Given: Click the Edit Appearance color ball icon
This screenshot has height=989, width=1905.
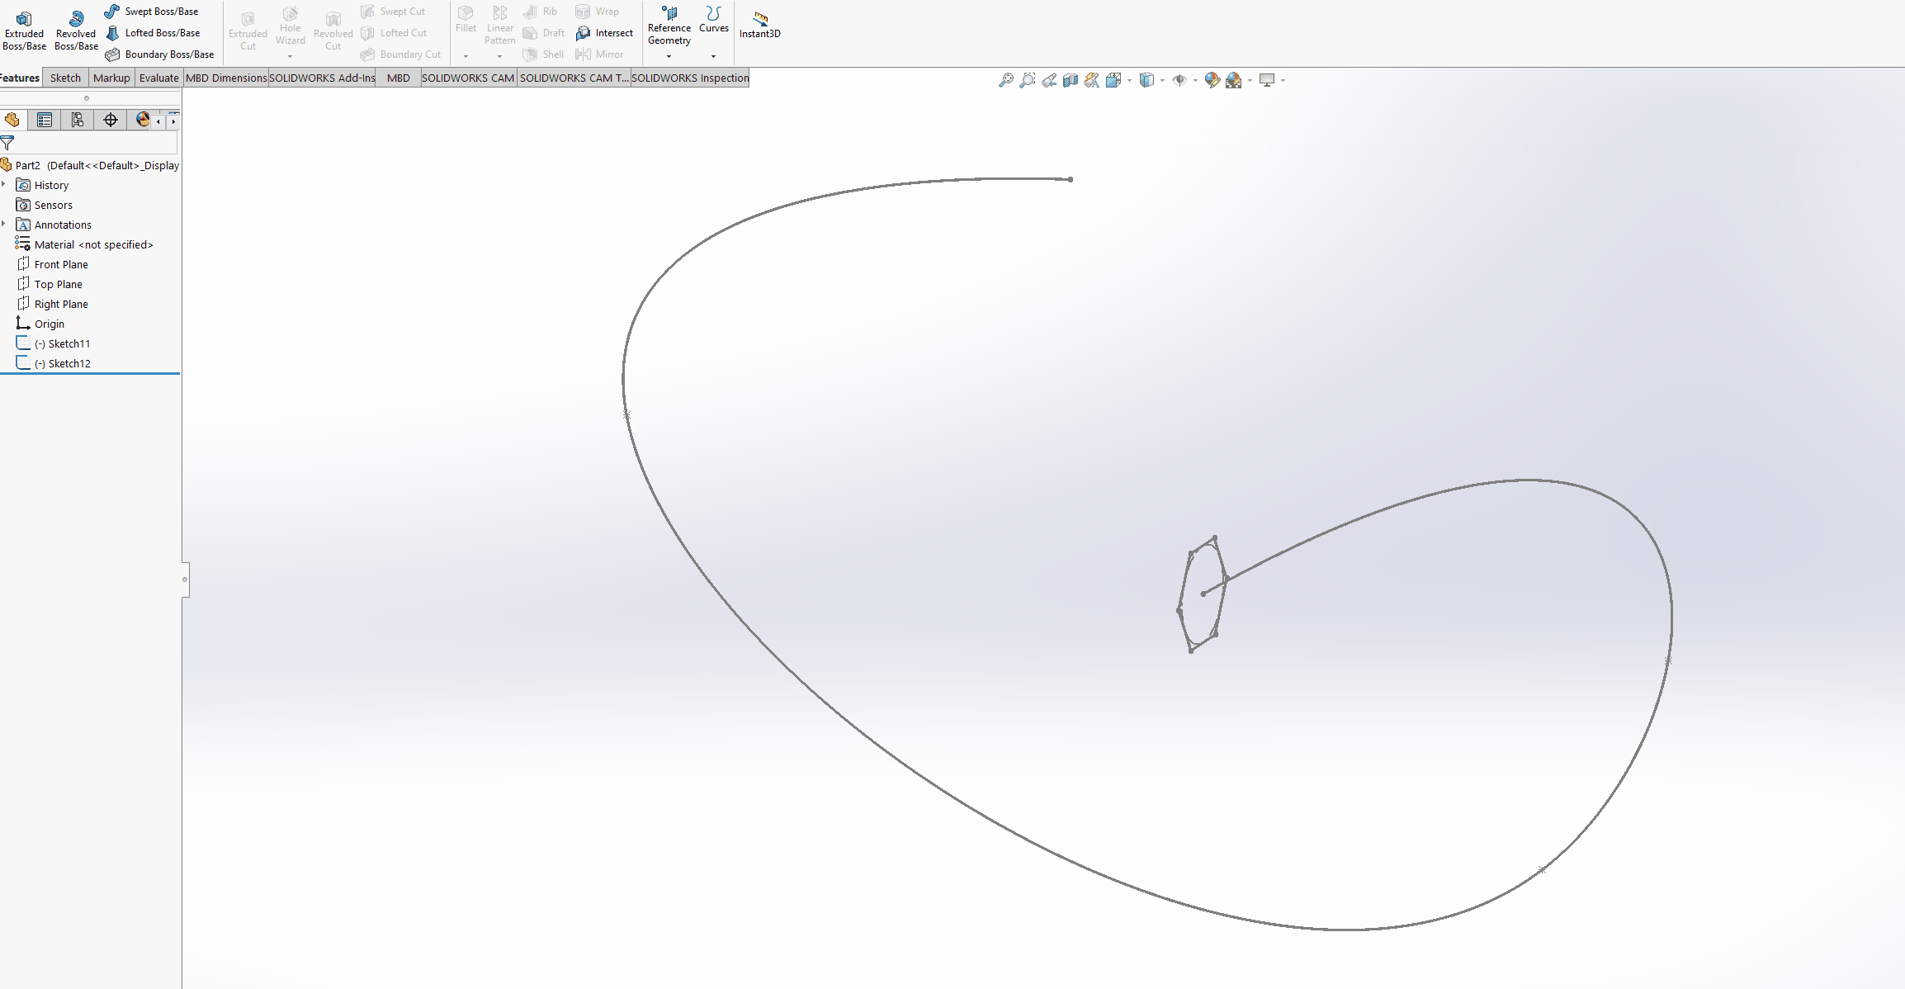Looking at the screenshot, I should [1212, 80].
